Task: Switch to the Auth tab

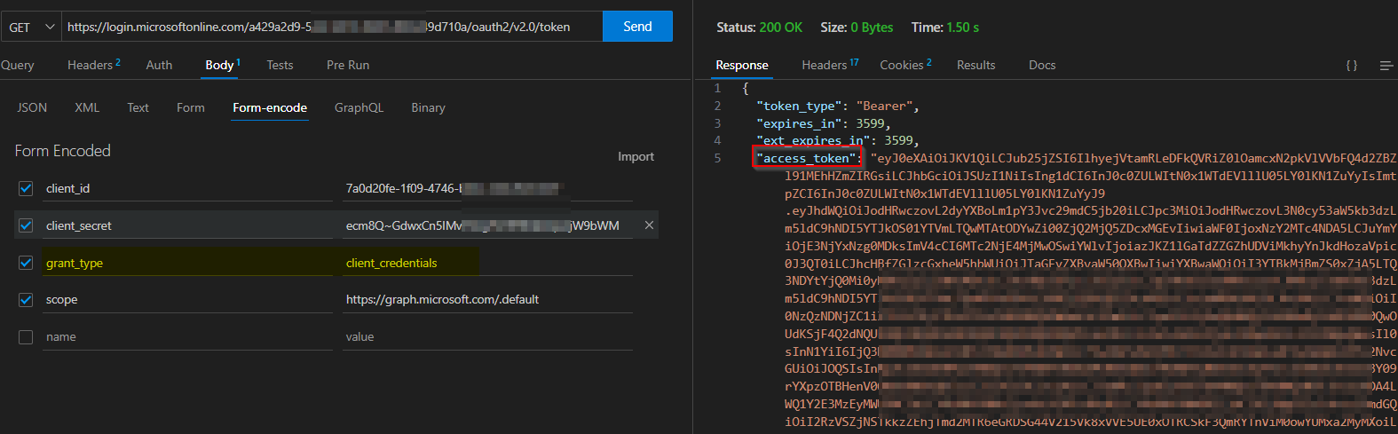Action: [x=159, y=65]
